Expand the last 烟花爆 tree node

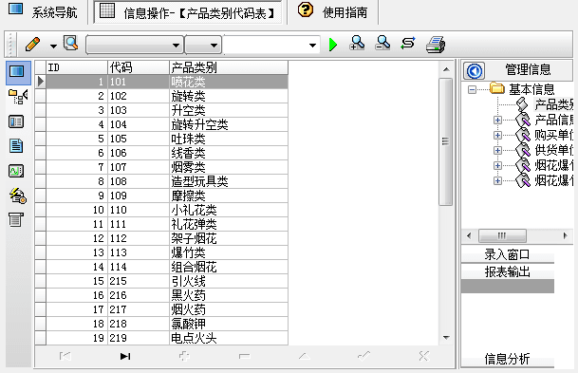(x=497, y=180)
